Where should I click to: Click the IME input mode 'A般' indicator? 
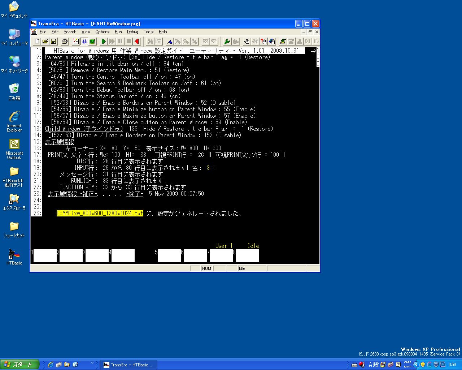[374, 365]
